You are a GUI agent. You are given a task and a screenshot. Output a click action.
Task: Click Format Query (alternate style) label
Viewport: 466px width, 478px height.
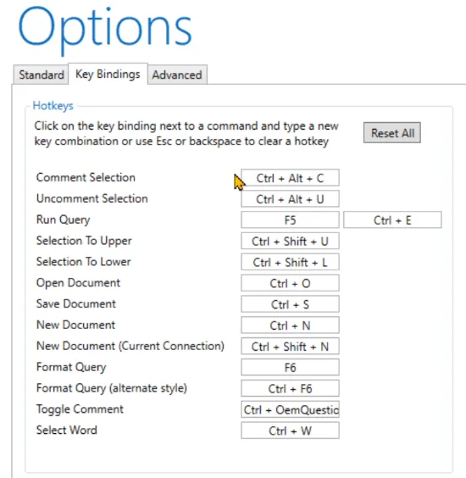click(x=112, y=388)
